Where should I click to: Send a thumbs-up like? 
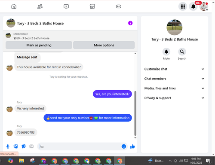(x=132, y=147)
